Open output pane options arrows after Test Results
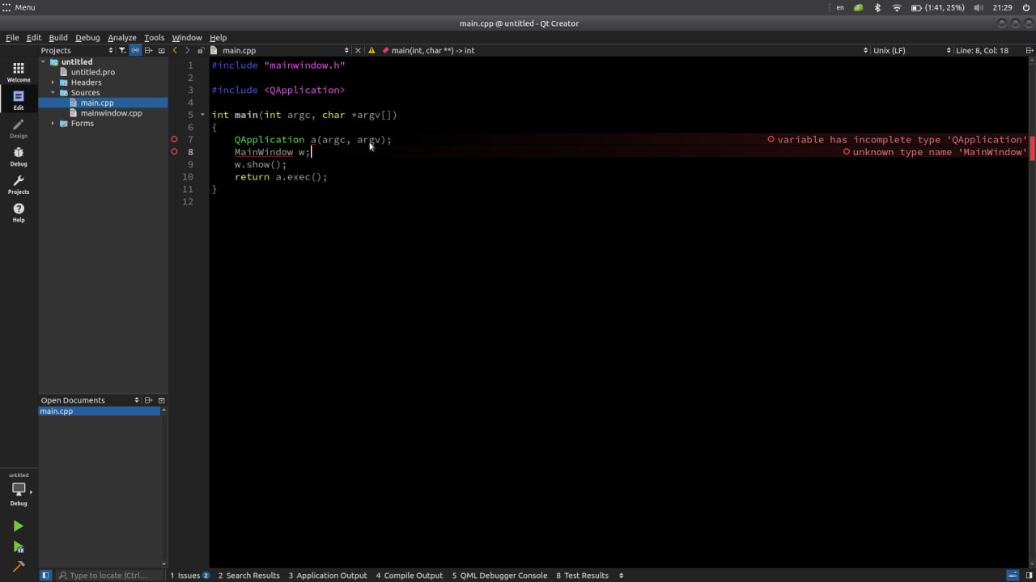Screen dimensions: 1036x582 pyautogui.click(x=621, y=576)
